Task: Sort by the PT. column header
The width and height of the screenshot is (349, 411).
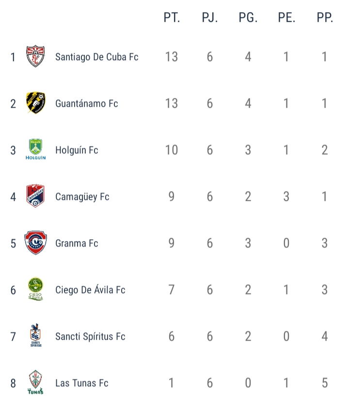Action: [172, 17]
